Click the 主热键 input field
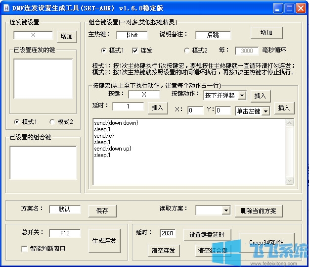Screen dimensions: 309x267 coord(132,35)
